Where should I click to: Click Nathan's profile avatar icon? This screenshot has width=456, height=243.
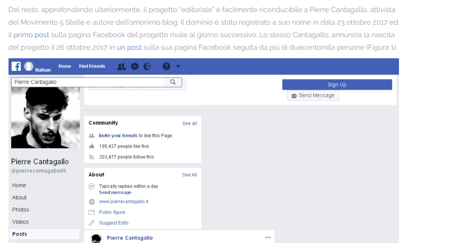coord(29,66)
